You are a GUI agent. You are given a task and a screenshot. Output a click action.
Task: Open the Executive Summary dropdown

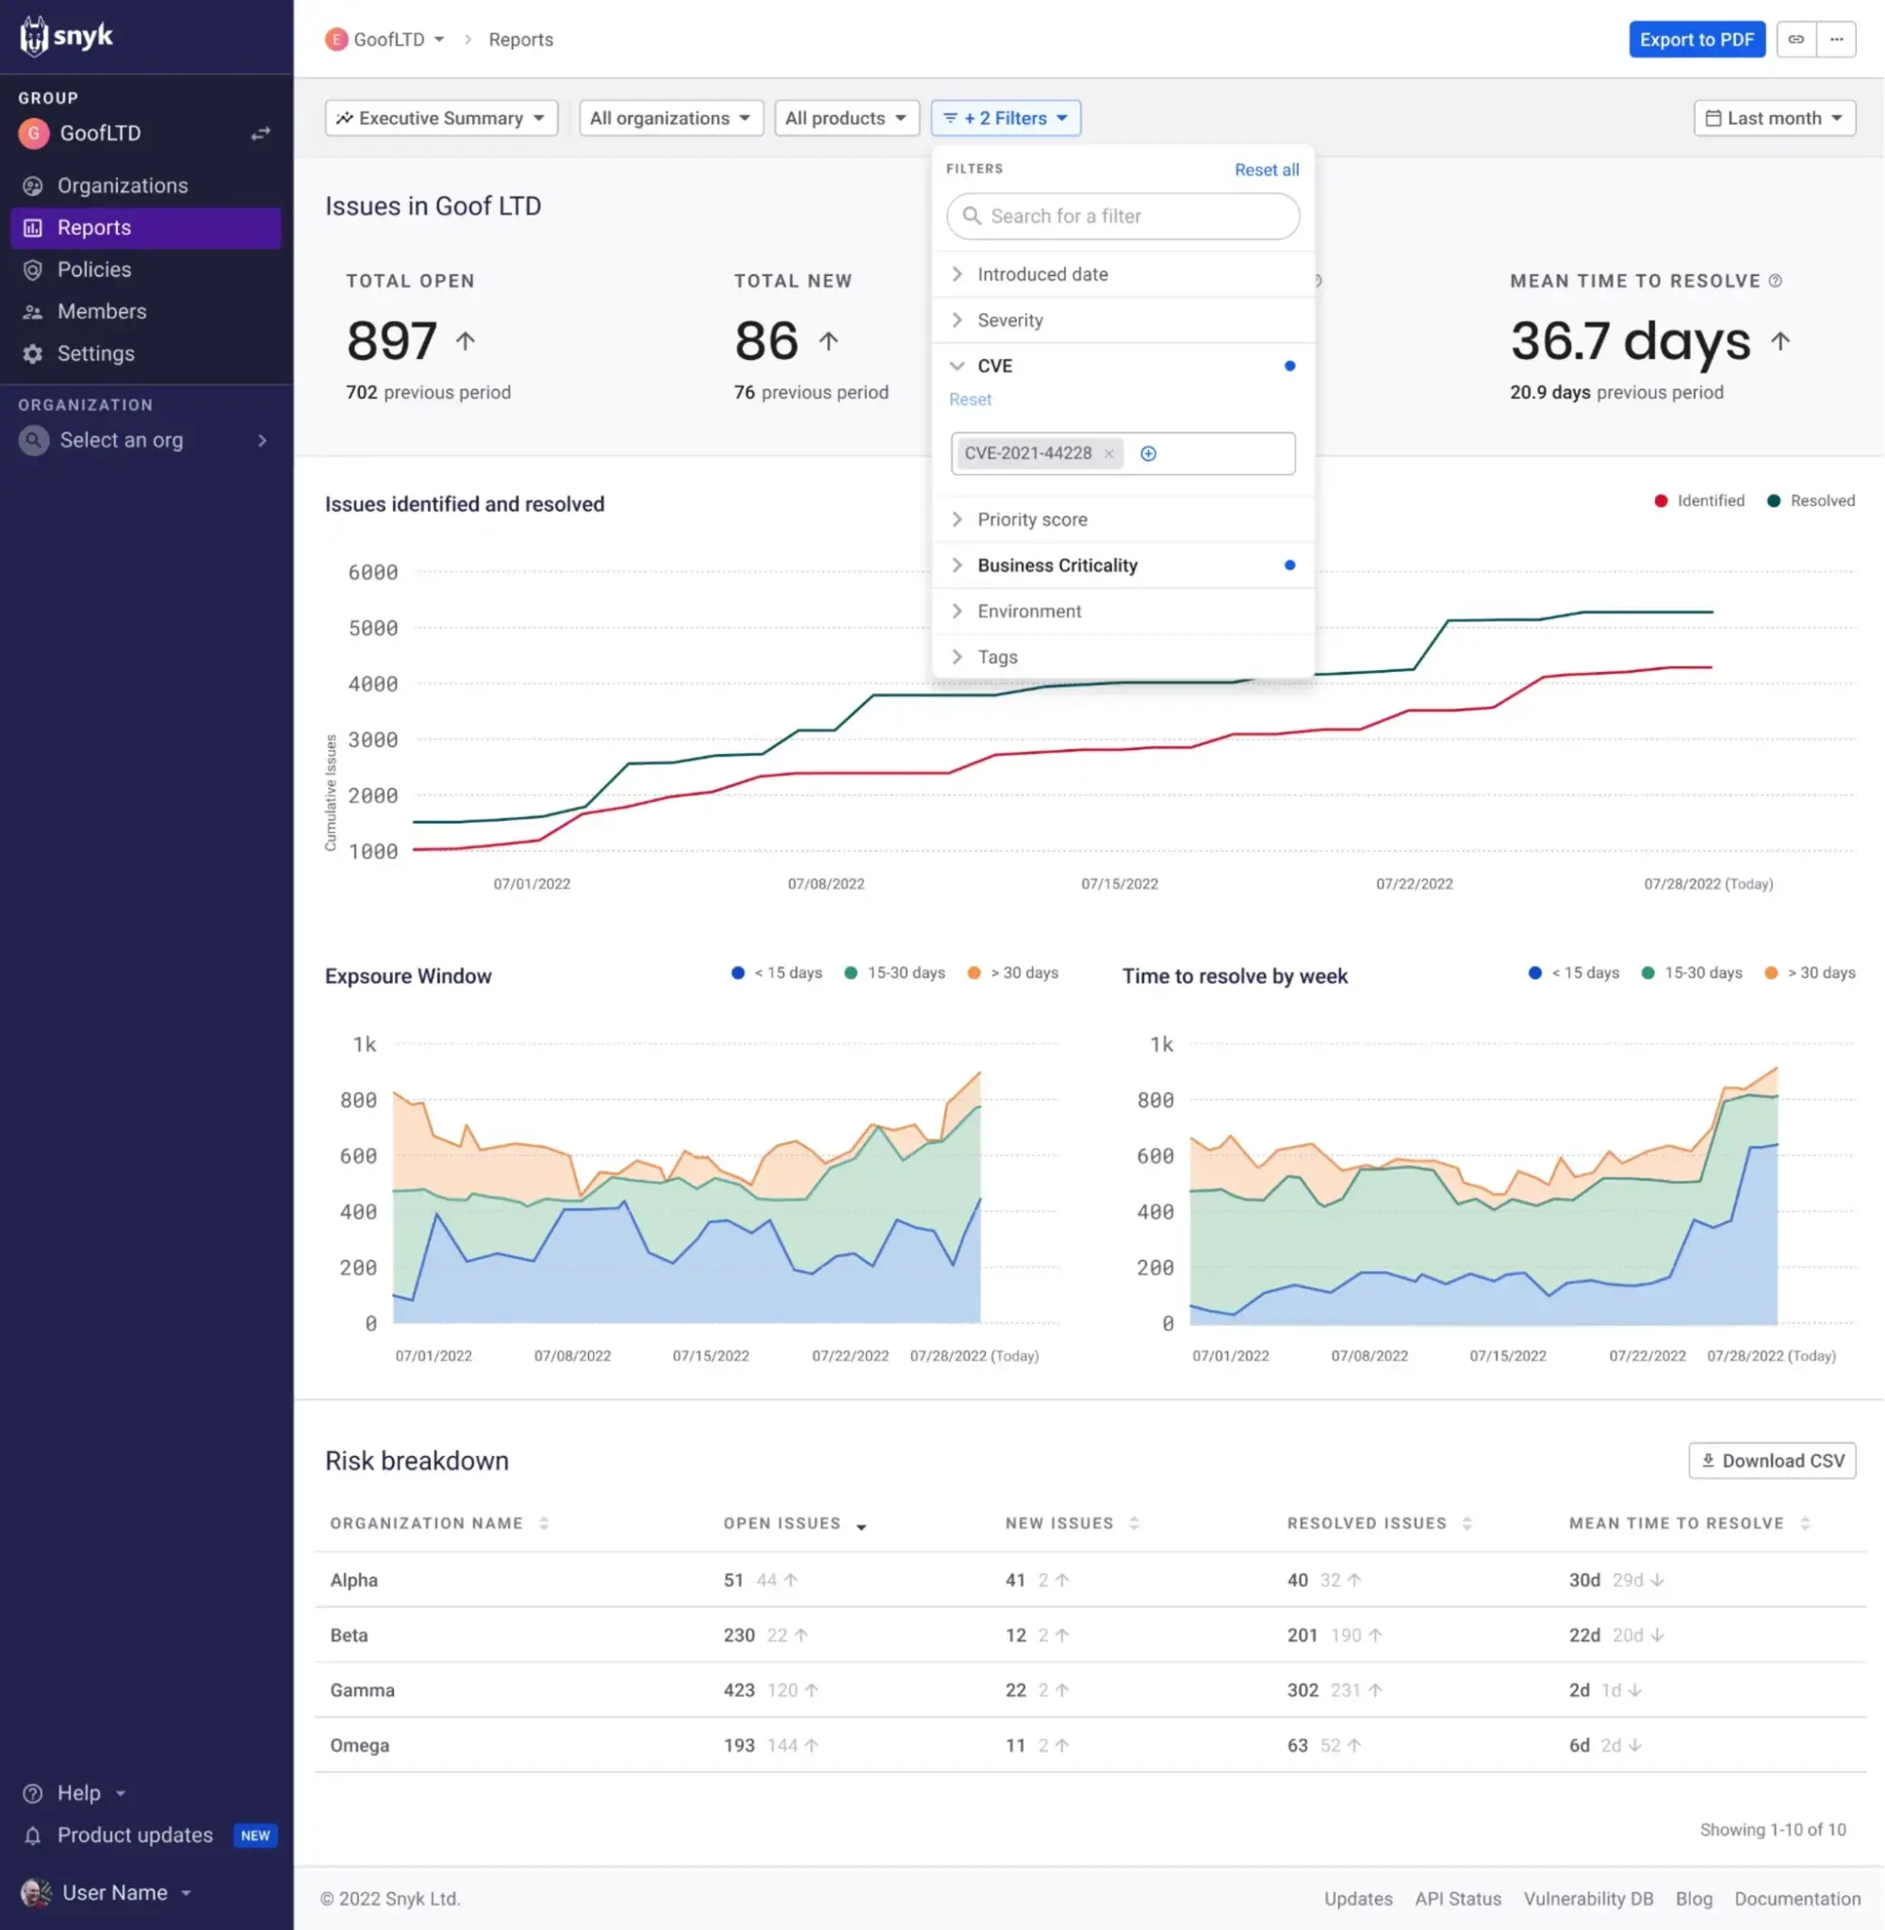click(x=440, y=119)
